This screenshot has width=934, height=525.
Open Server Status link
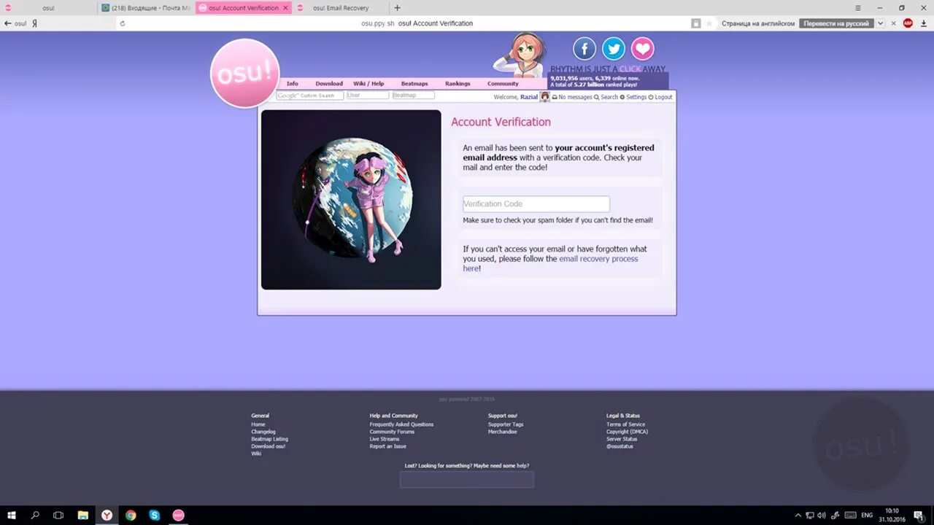click(x=622, y=439)
